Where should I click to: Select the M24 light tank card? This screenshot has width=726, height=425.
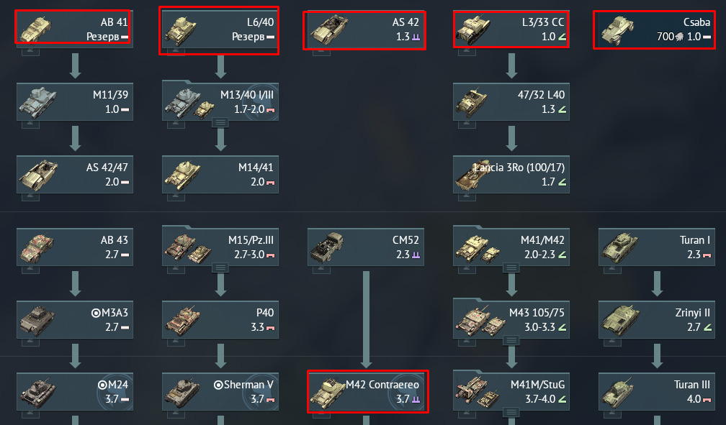pyautogui.click(x=75, y=392)
